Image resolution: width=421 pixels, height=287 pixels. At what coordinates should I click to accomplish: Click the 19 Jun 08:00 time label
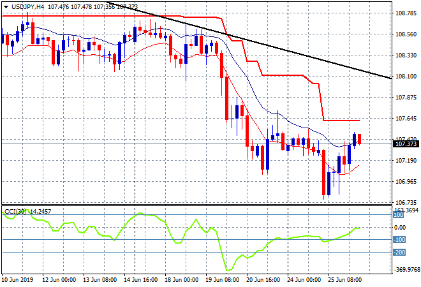click(x=223, y=280)
